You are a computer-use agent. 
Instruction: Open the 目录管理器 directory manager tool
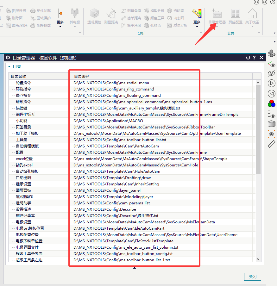pyautogui.click(x=217, y=16)
